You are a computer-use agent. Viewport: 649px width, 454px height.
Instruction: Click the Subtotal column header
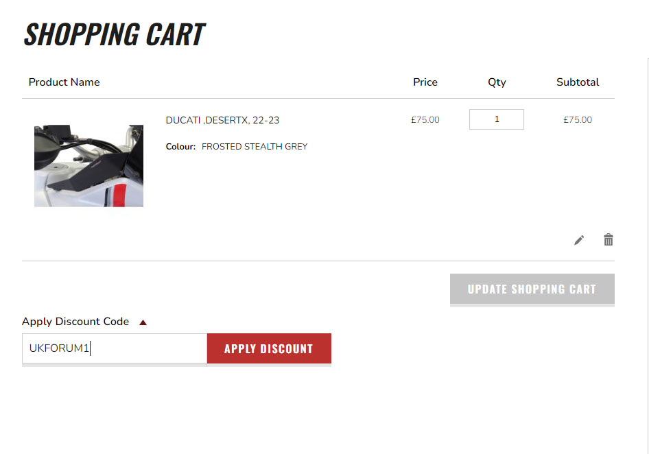577,82
